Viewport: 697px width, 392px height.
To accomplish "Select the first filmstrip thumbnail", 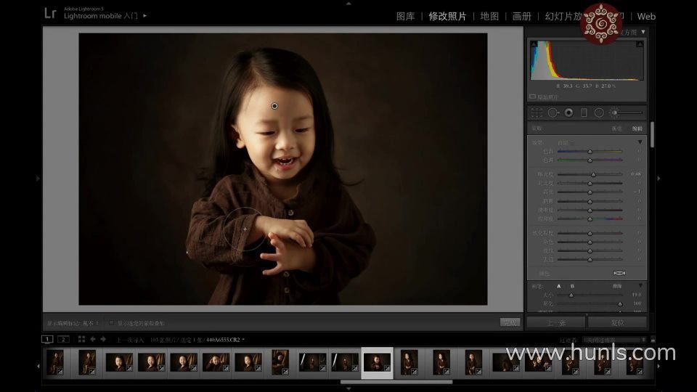I will pyautogui.click(x=55, y=362).
